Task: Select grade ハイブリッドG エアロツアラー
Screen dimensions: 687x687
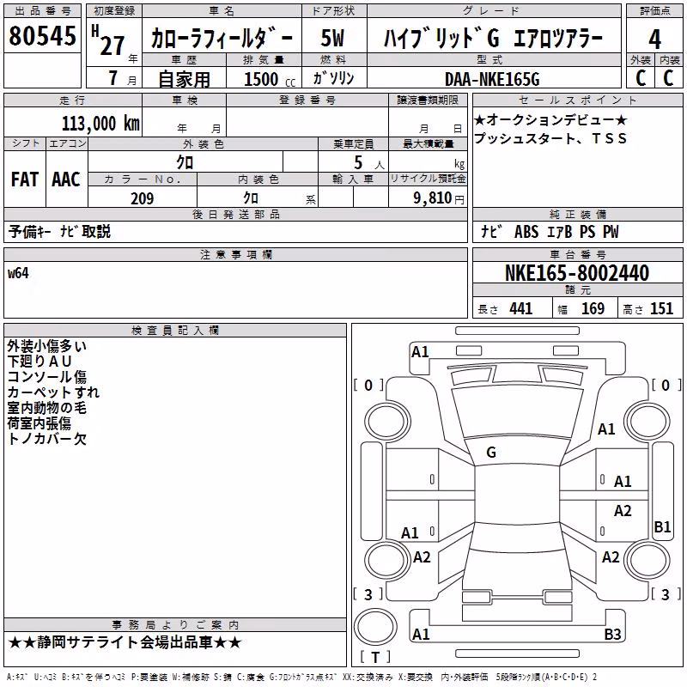Action: pos(493,38)
